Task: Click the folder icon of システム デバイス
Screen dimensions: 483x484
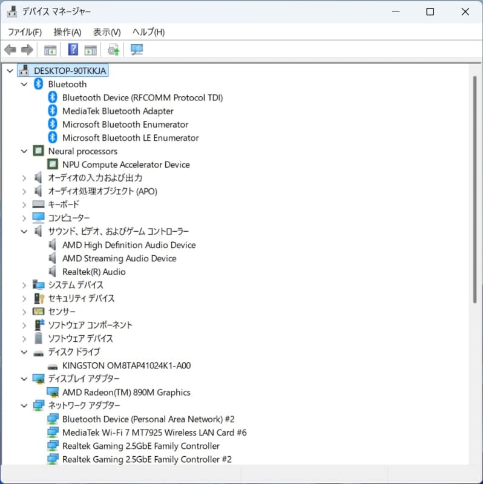Action: coord(38,284)
